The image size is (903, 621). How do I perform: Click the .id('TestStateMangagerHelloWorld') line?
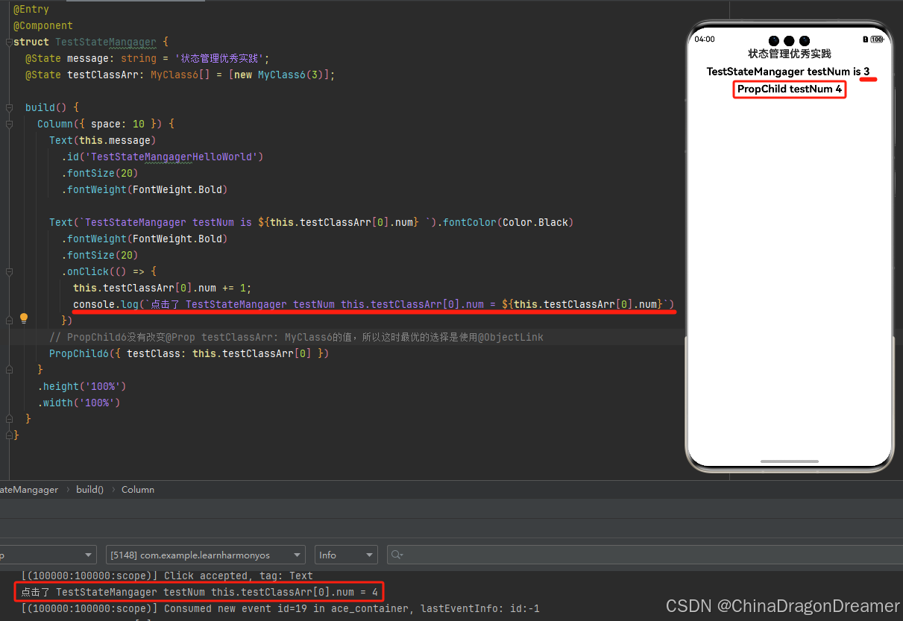tap(163, 157)
